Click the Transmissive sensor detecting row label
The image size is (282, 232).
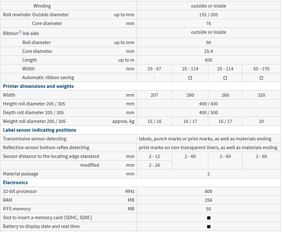coord(35,139)
